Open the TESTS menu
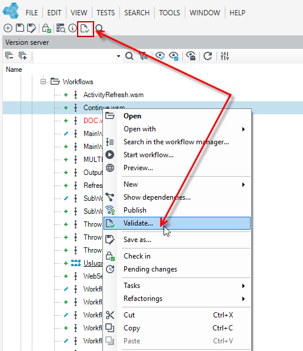 click(x=106, y=13)
